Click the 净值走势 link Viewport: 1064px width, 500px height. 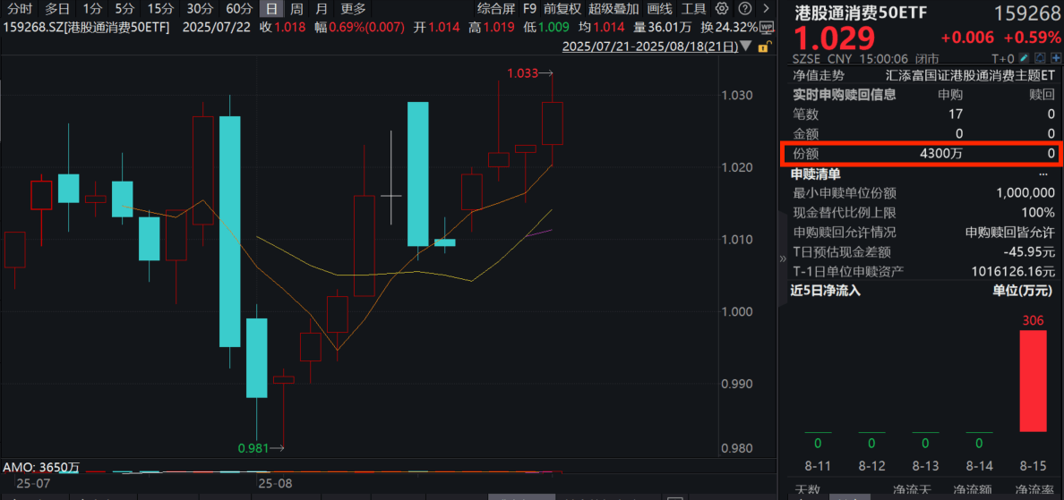point(819,76)
